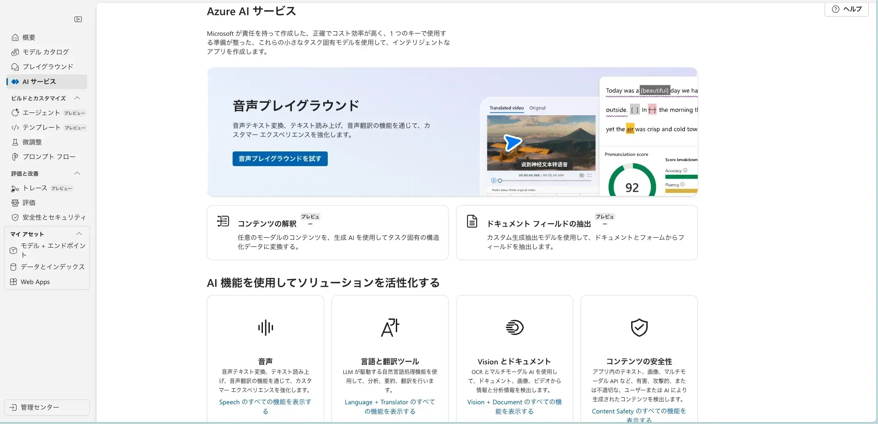
Task: Click the Vision とドキュメント icon
Action: point(514,328)
